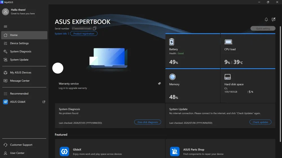
Task: Click the ASUS Parts Shop title text
Action: point(194,149)
